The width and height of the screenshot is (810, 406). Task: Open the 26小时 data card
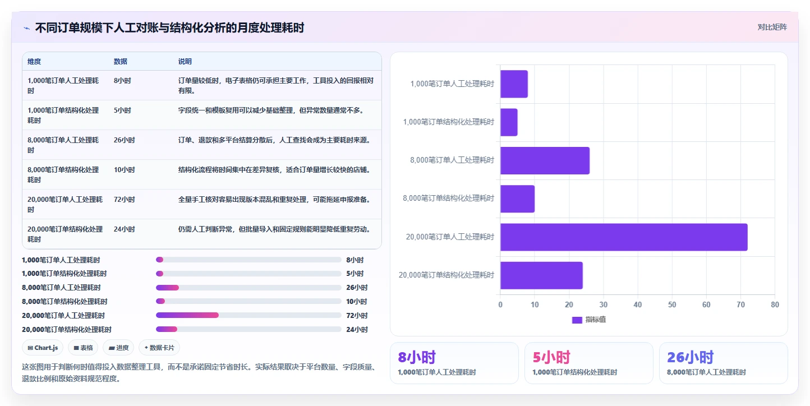pyautogui.click(x=724, y=363)
